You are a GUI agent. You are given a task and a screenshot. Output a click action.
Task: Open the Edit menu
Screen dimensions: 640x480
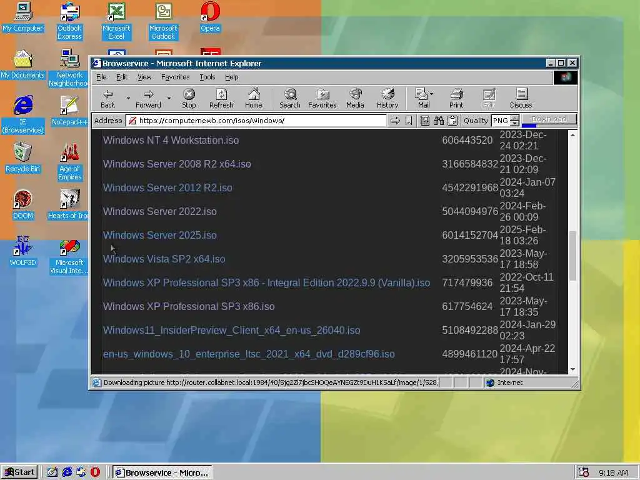[x=122, y=77]
